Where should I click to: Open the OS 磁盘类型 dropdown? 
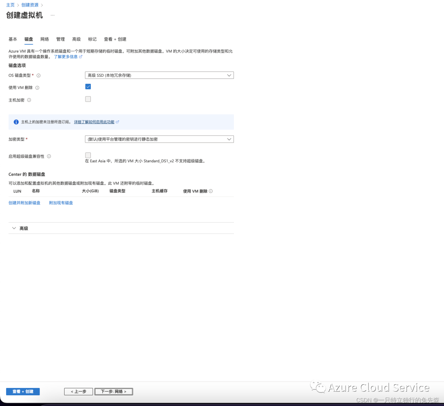[160, 75]
